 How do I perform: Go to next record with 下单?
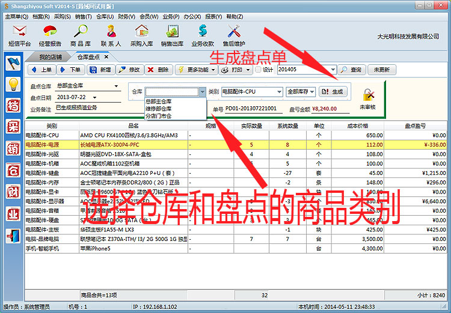[70, 70]
